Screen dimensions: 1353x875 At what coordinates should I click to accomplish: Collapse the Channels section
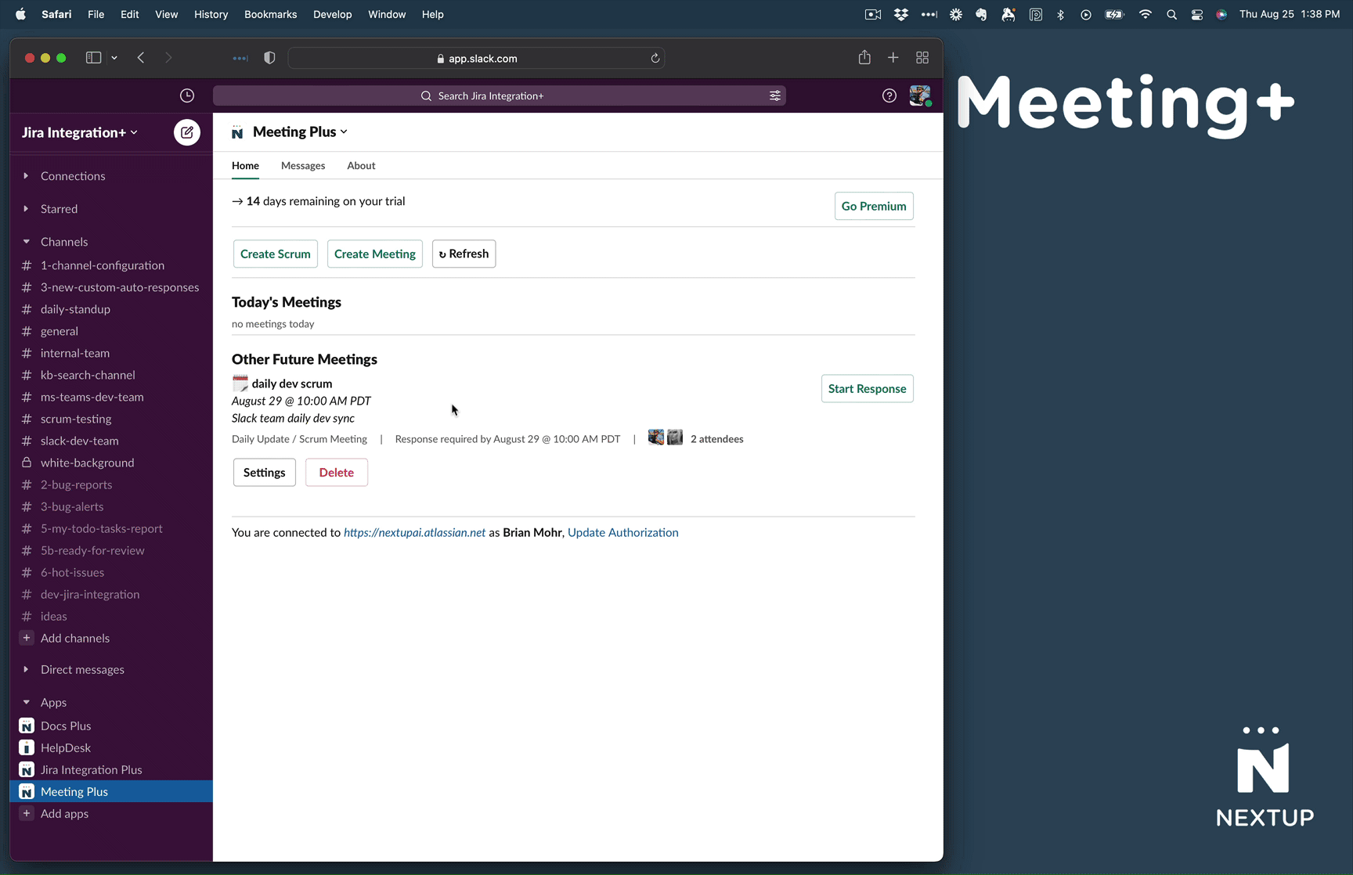click(26, 242)
